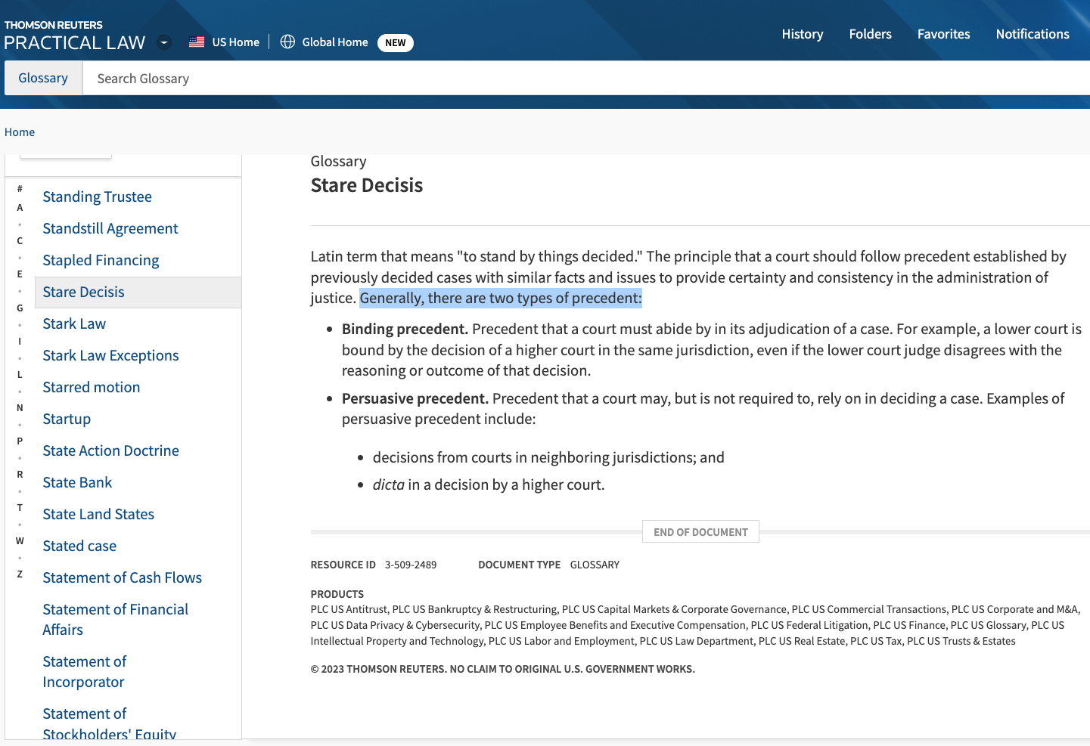
Task: Jump to letter P in alphabet index
Action: click(x=20, y=441)
